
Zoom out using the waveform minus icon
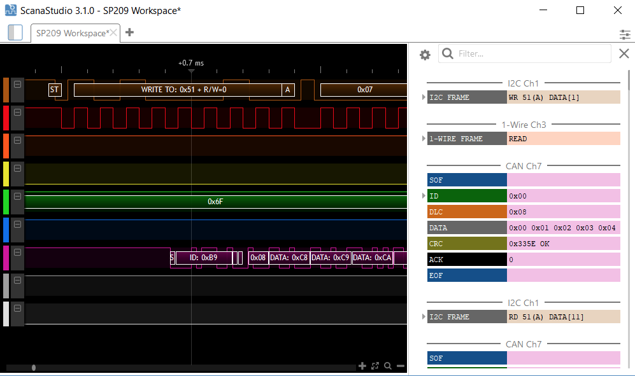pos(401,366)
